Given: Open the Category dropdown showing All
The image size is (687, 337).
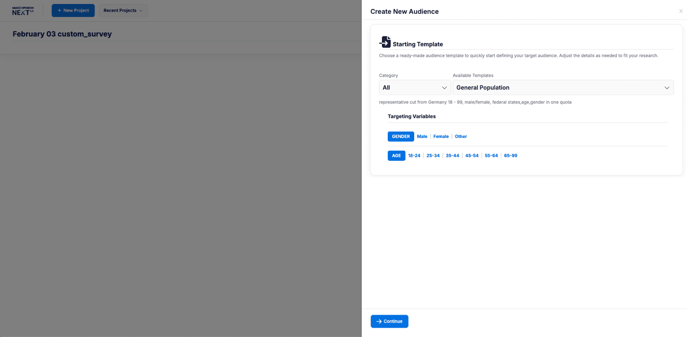Looking at the screenshot, I should pyautogui.click(x=415, y=87).
